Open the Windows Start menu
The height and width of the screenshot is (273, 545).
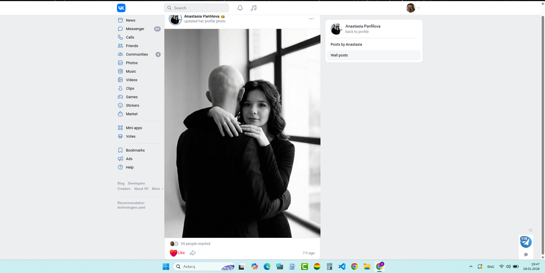pos(166,267)
